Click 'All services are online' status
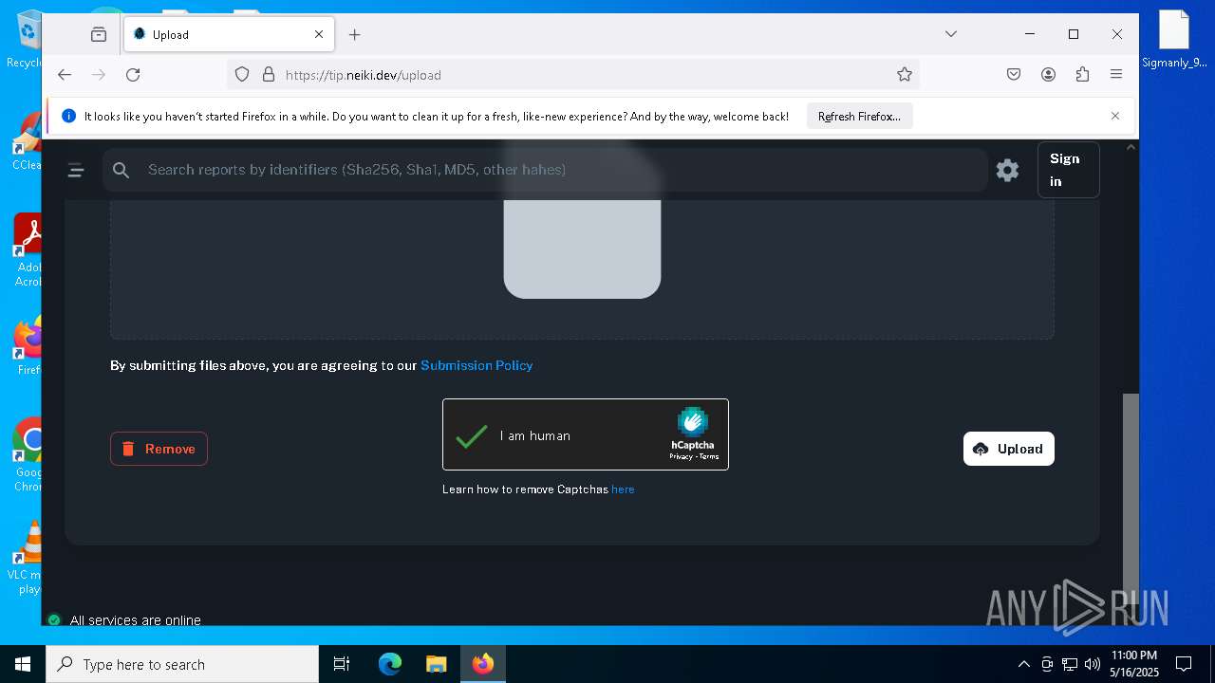1215x683 pixels. [x=136, y=620]
